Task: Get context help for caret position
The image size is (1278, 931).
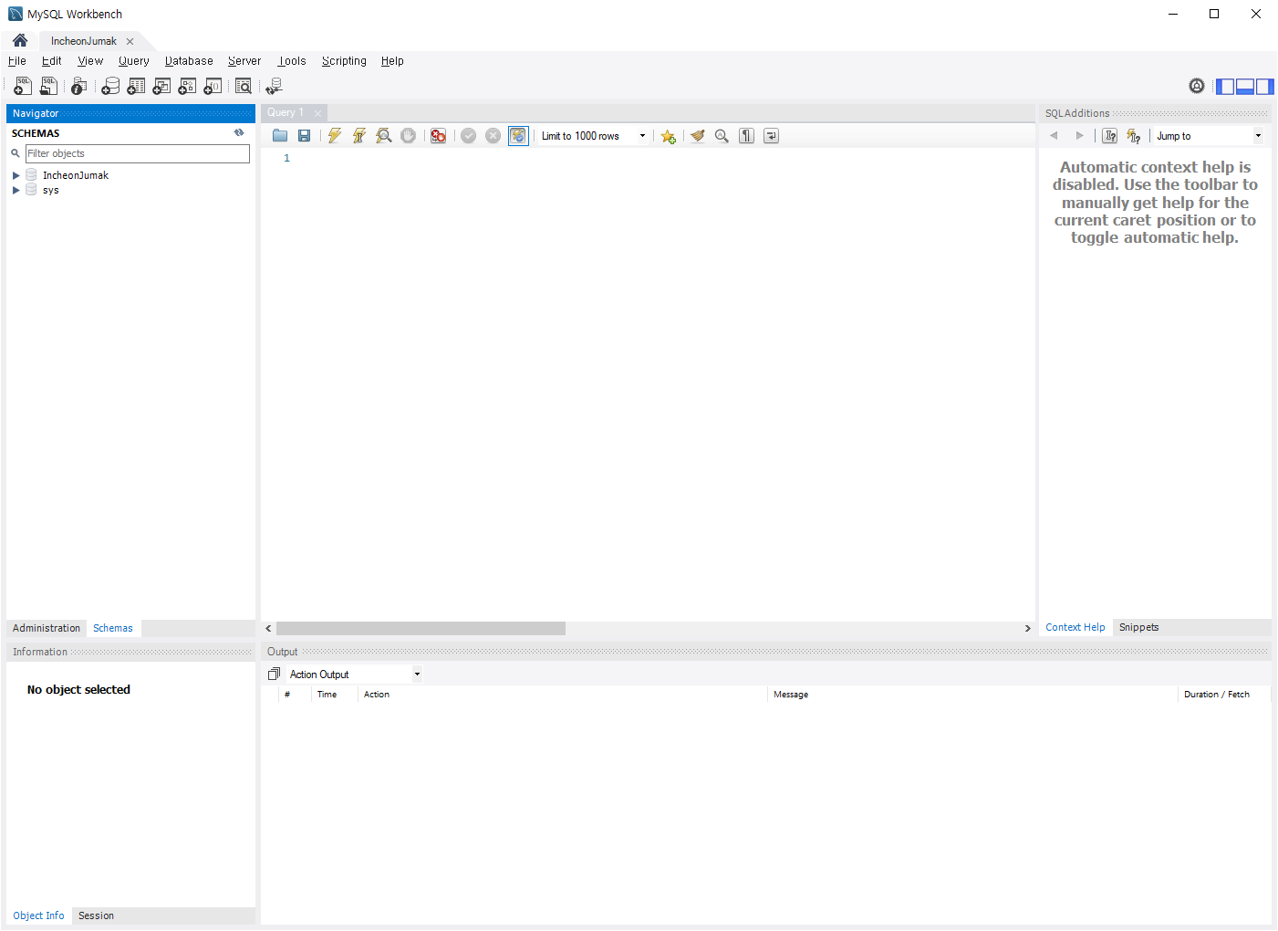Action: pos(1109,136)
